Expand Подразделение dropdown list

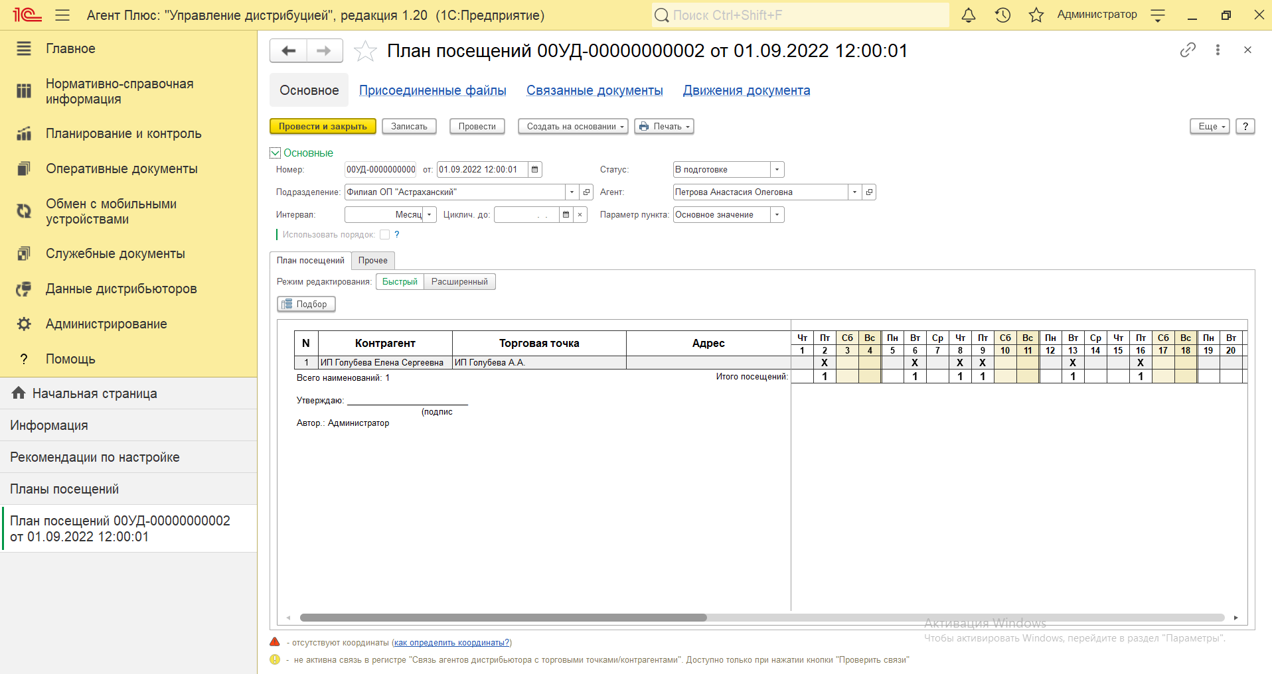[572, 192]
